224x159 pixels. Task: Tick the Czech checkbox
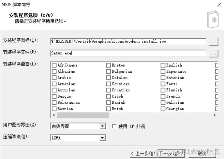pyautogui.click(x=109, y=97)
